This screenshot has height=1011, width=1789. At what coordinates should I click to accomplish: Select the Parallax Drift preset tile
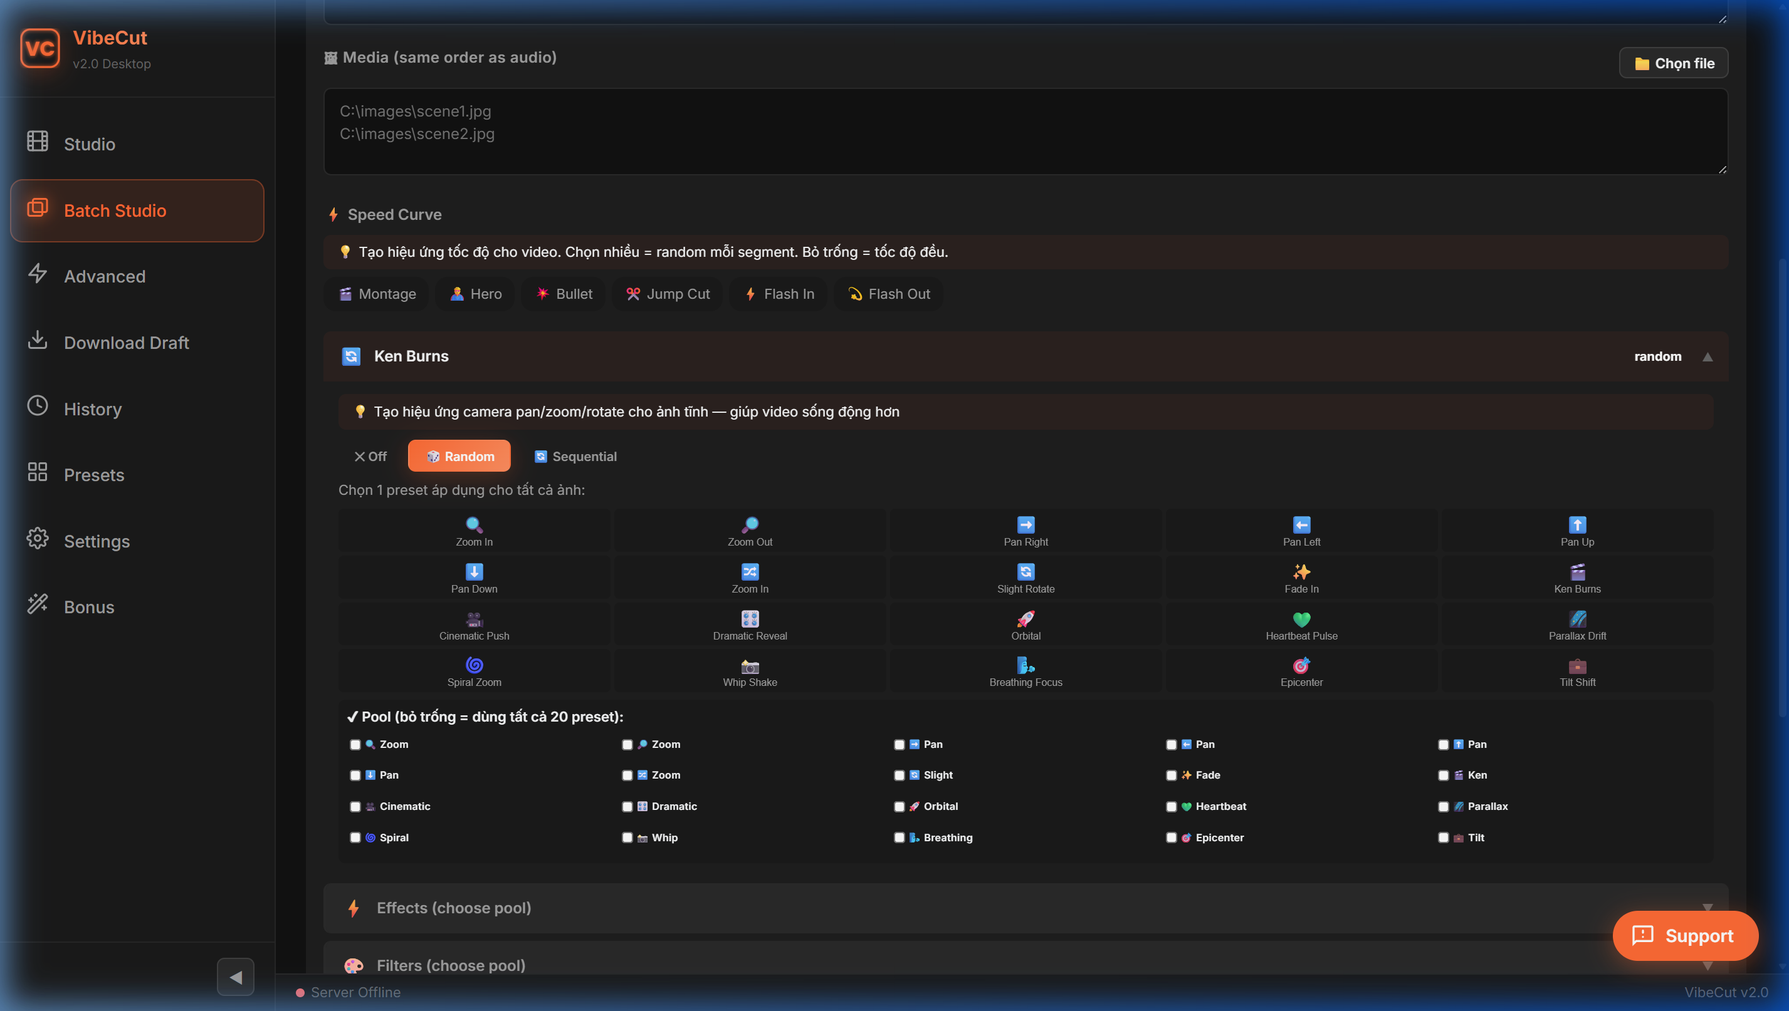tap(1577, 625)
